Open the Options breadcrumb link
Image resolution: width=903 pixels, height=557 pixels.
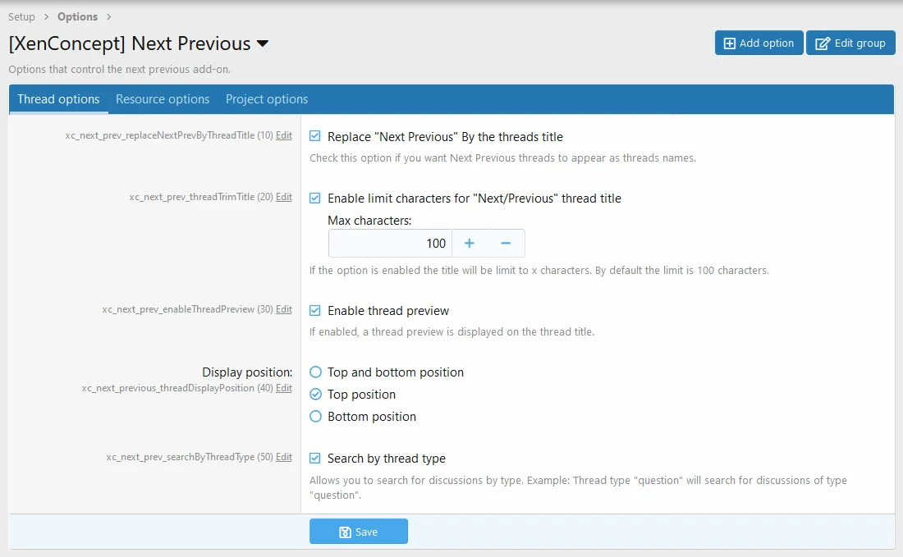click(x=77, y=16)
